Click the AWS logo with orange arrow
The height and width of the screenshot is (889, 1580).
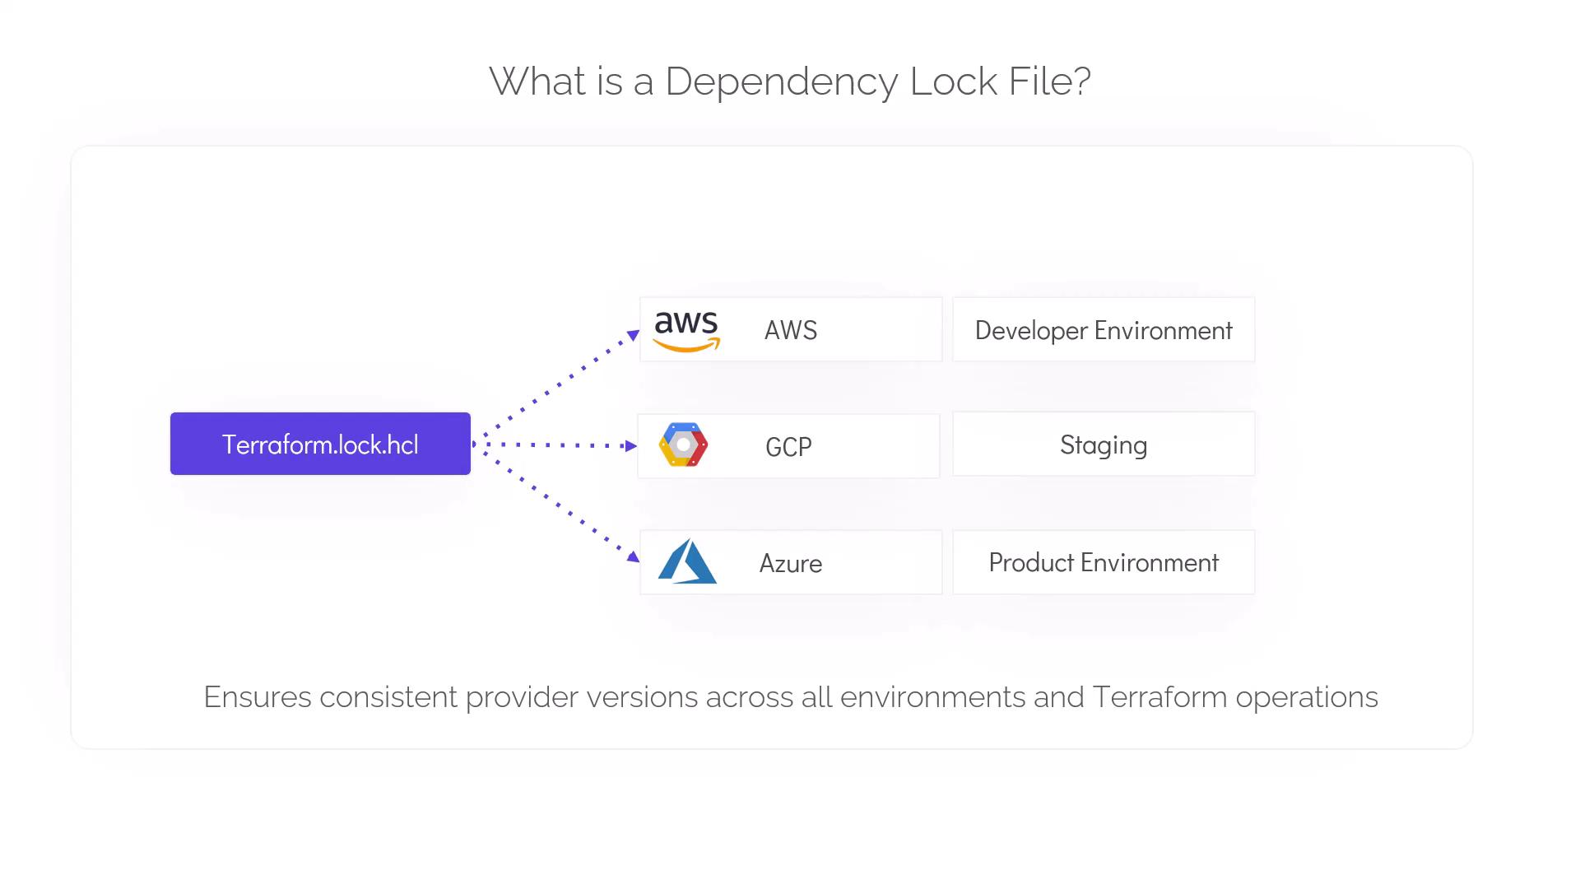pos(686,331)
